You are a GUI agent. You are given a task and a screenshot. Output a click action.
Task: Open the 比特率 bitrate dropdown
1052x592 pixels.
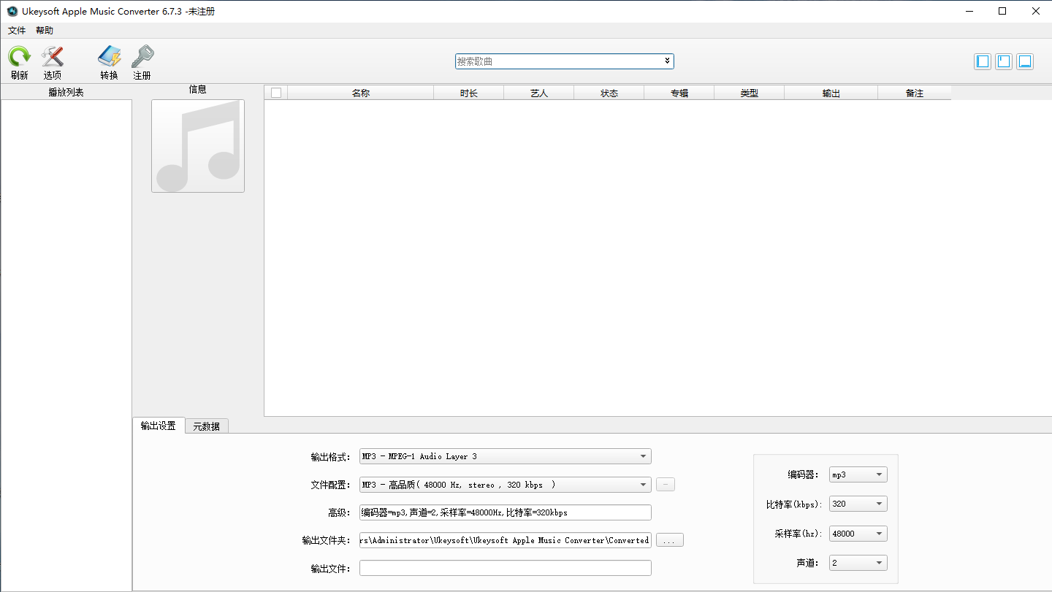pyautogui.click(x=858, y=504)
